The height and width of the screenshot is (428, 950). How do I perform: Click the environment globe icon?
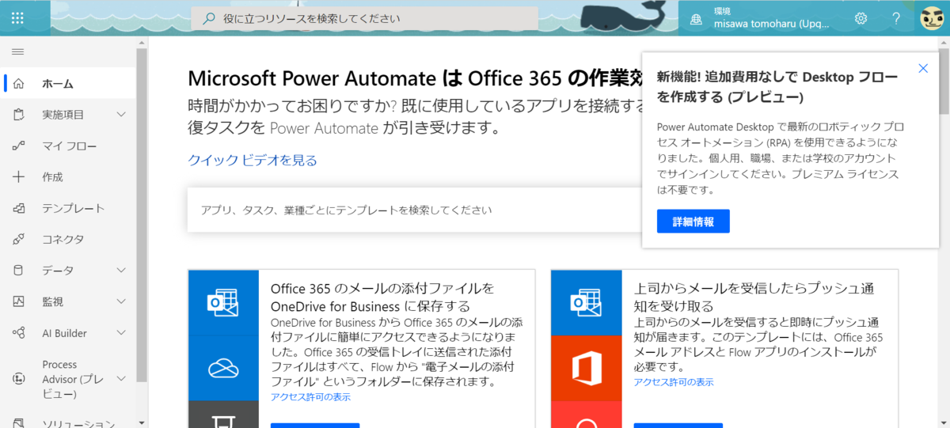pos(696,19)
